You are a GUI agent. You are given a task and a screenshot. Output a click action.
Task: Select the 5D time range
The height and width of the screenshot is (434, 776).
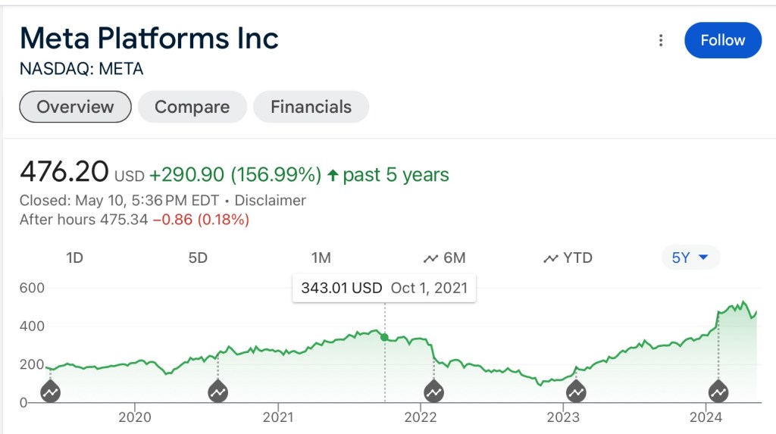click(198, 258)
